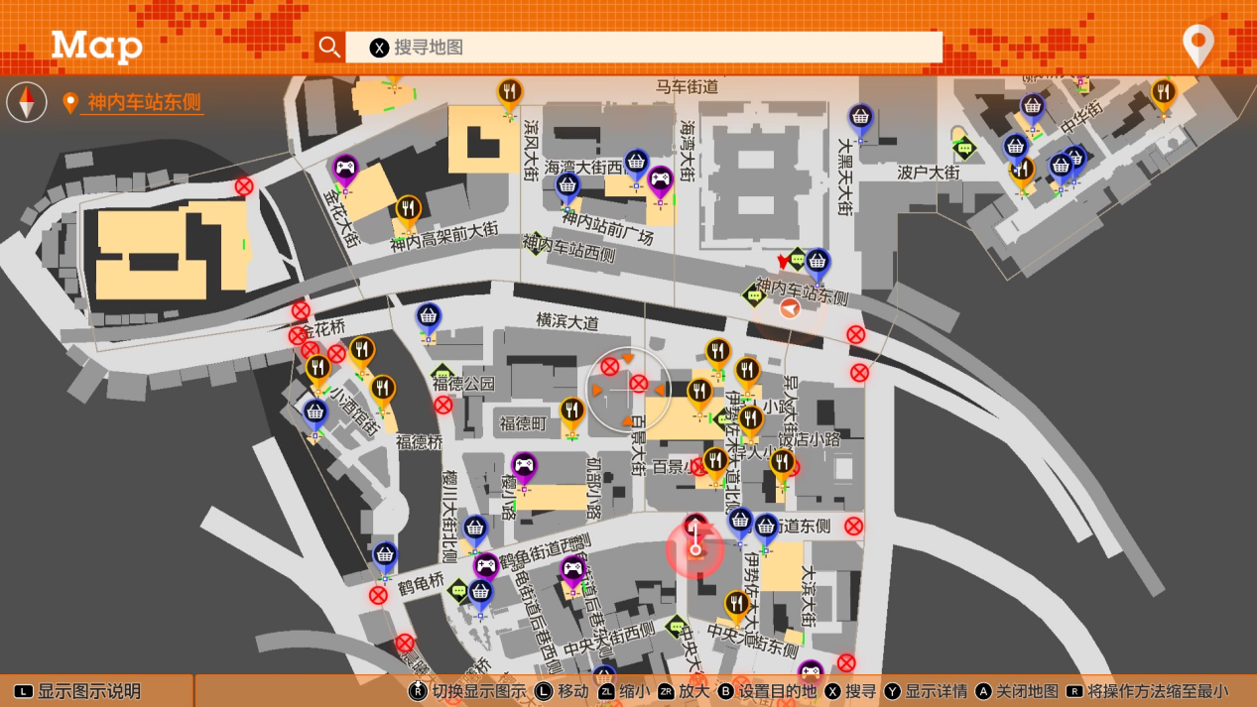The image size is (1257, 707).
Task: Select the game controller pin at 樱小路
Action: [x=524, y=469]
